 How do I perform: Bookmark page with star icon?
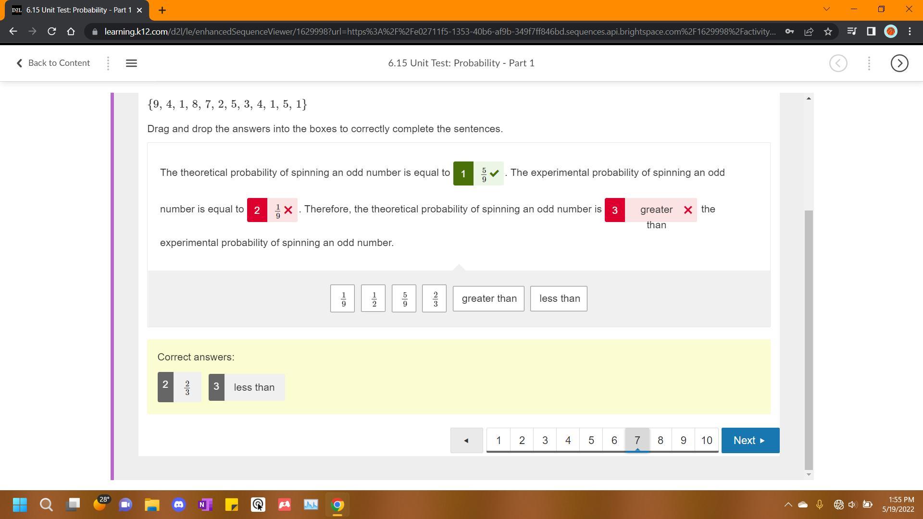tap(828, 32)
